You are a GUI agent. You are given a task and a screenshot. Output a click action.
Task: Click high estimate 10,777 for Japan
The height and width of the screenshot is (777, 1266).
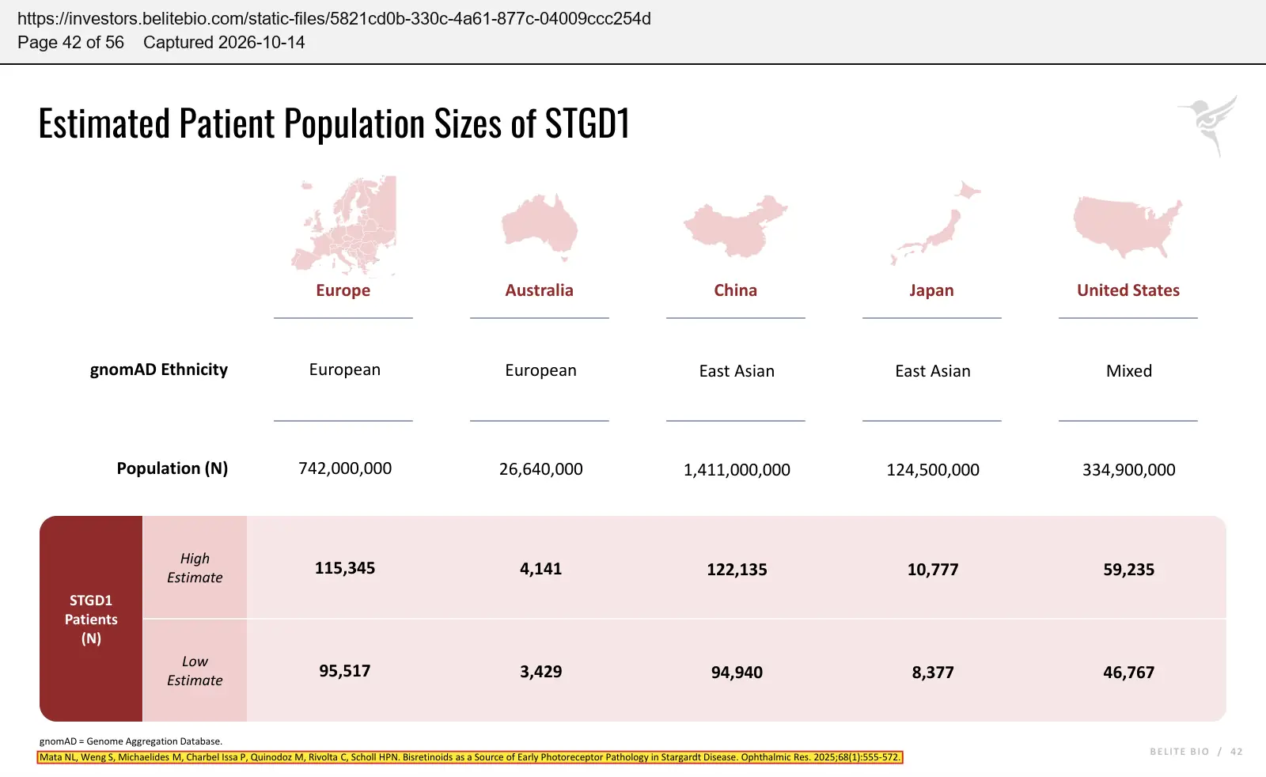point(933,570)
